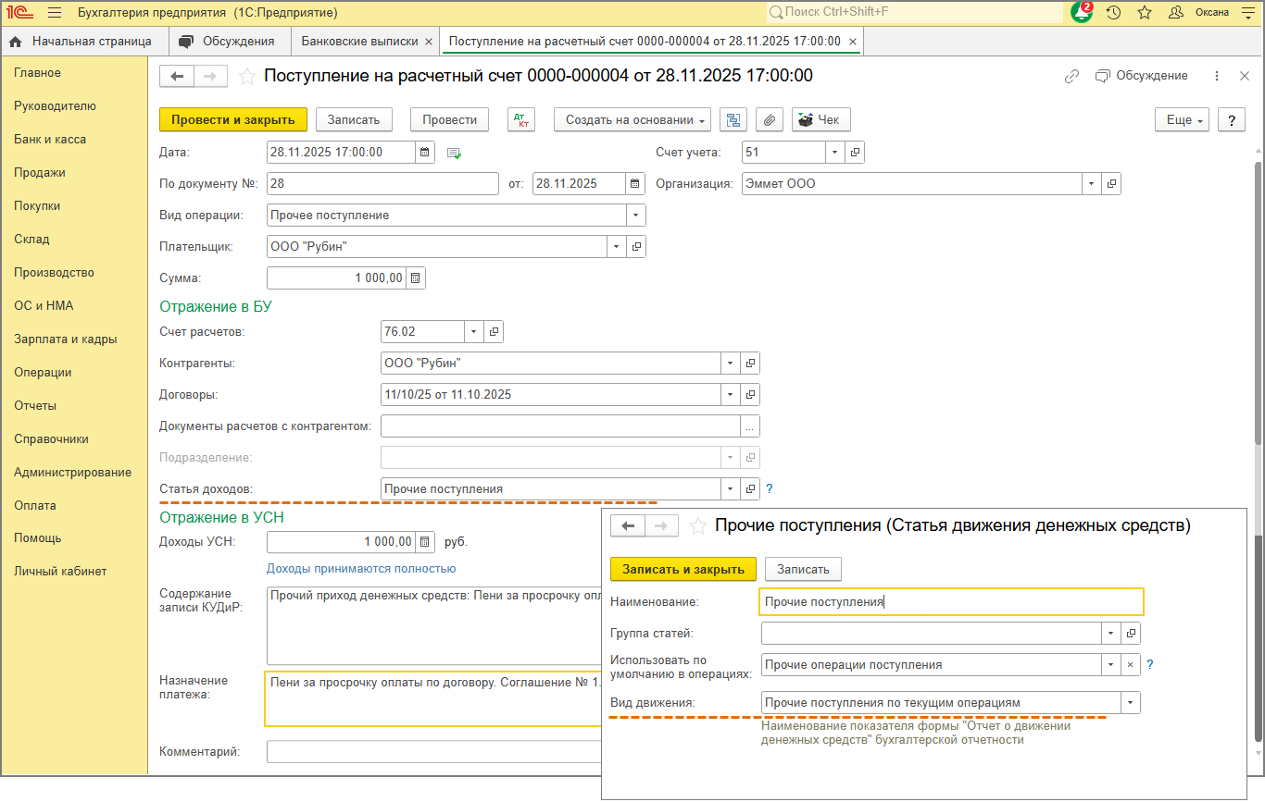Expand Вид движения dropdown in popup
The image size is (1265, 802).
point(1130,703)
